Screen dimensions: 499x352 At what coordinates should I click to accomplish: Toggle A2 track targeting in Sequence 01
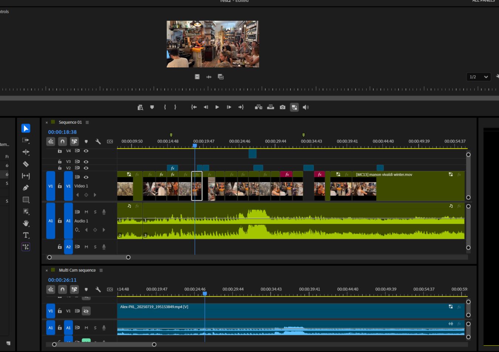pos(68,247)
